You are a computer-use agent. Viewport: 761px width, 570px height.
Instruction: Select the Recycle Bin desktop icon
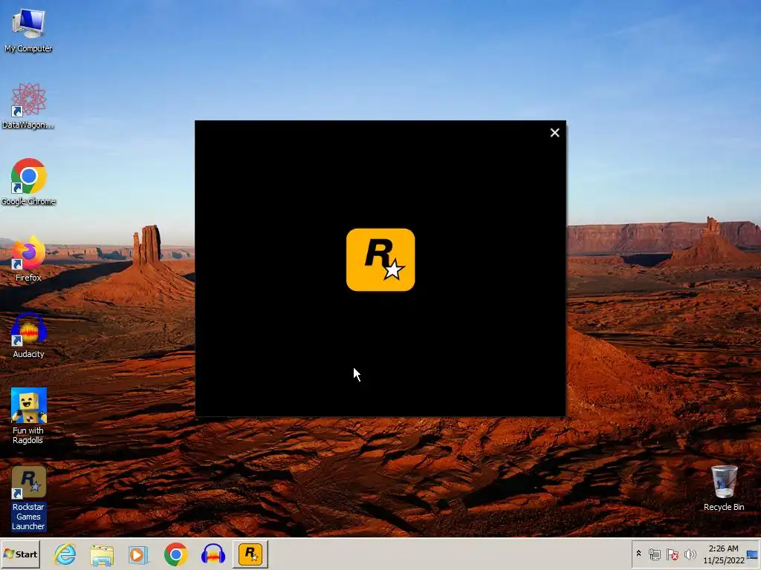click(x=724, y=488)
